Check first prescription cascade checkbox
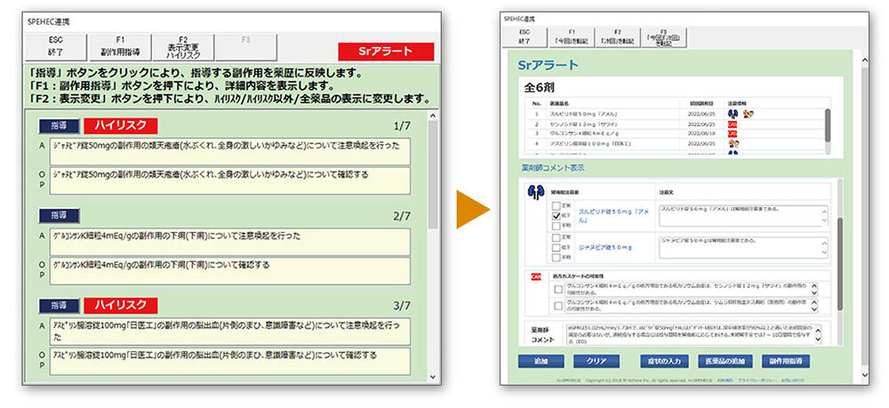Viewport: 889px width, 408px height. click(x=557, y=288)
